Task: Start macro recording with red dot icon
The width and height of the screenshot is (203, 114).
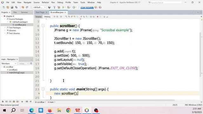Action: (97, 17)
